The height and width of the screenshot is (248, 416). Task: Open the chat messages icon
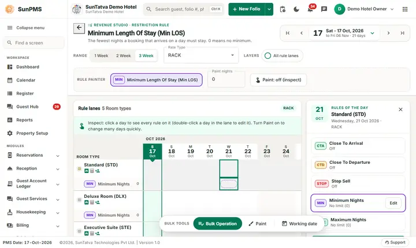[x=324, y=9]
